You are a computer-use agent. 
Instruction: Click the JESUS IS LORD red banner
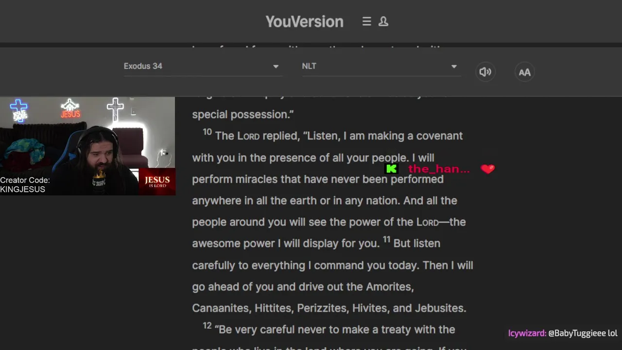tap(157, 182)
